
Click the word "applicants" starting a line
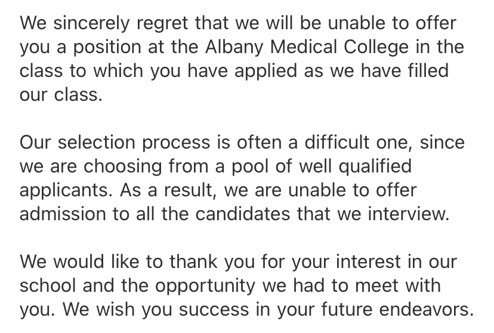(x=66, y=190)
